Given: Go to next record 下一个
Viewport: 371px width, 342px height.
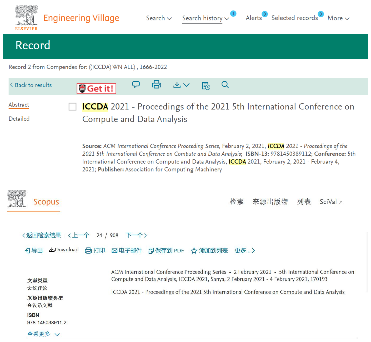Looking at the screenshot, I should (x=136, y=235).
